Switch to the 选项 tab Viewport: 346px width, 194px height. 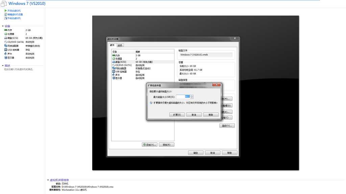(120, 45)
